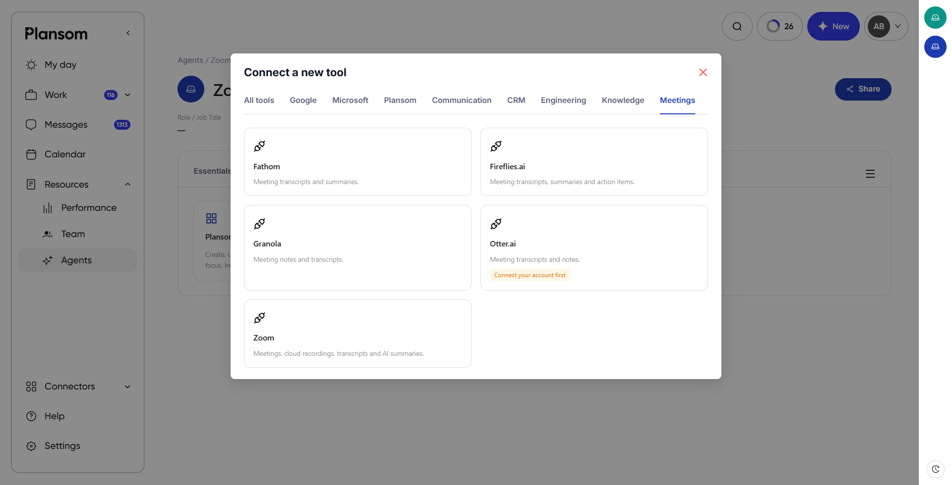Image resolution: width=952 pixels, height=485 pixels.
Task: Switch to the Engineering tab
Action: pyautogui.click(x=563, y=100)
